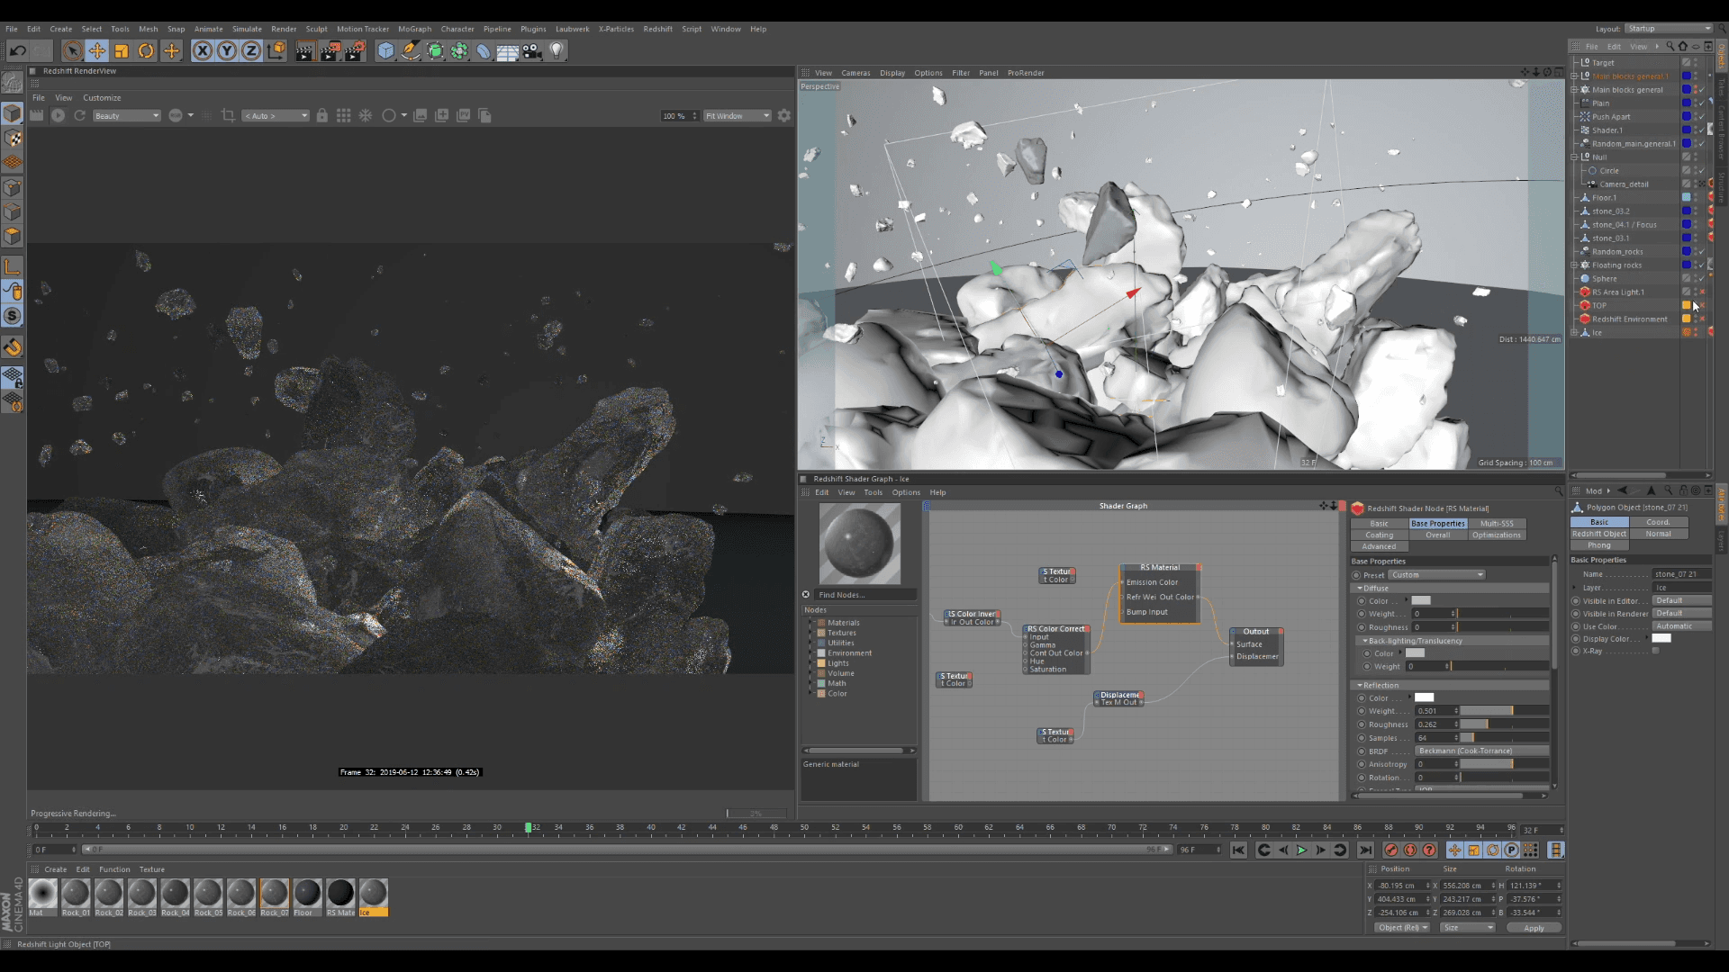Select the Rotate tool in top toolbar
Viewport: 1729px width, 972px height.
[x=146, y=51]
